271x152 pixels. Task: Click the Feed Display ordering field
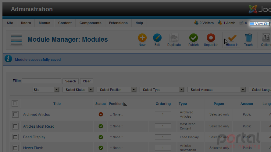(x=163, y=137)
